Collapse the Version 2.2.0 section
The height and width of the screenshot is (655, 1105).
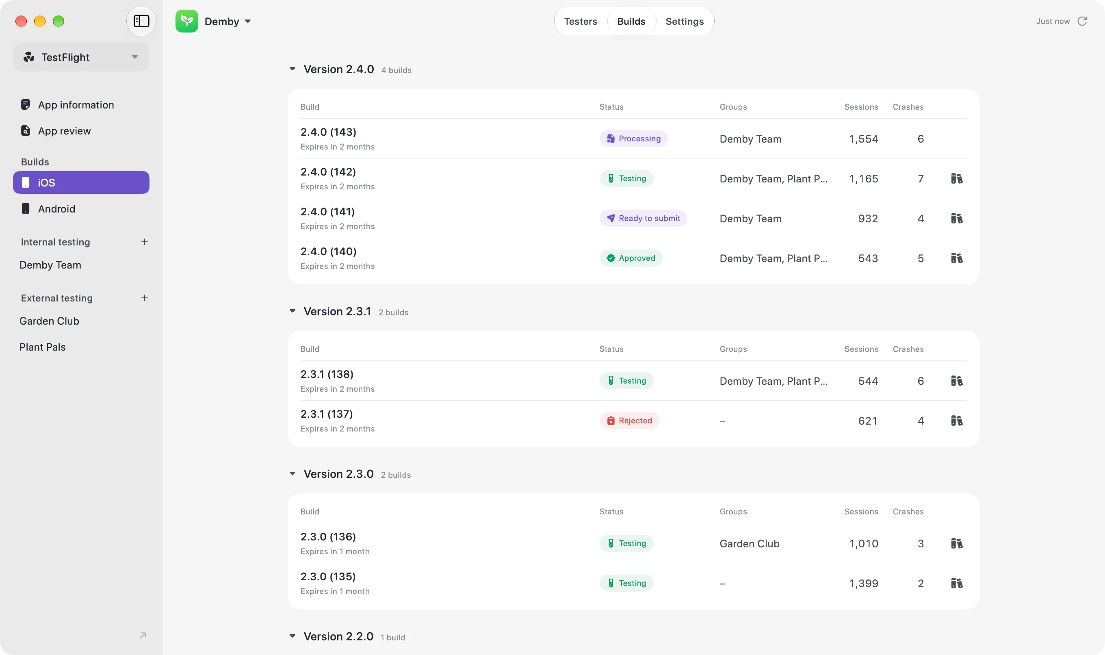point(292,636)
